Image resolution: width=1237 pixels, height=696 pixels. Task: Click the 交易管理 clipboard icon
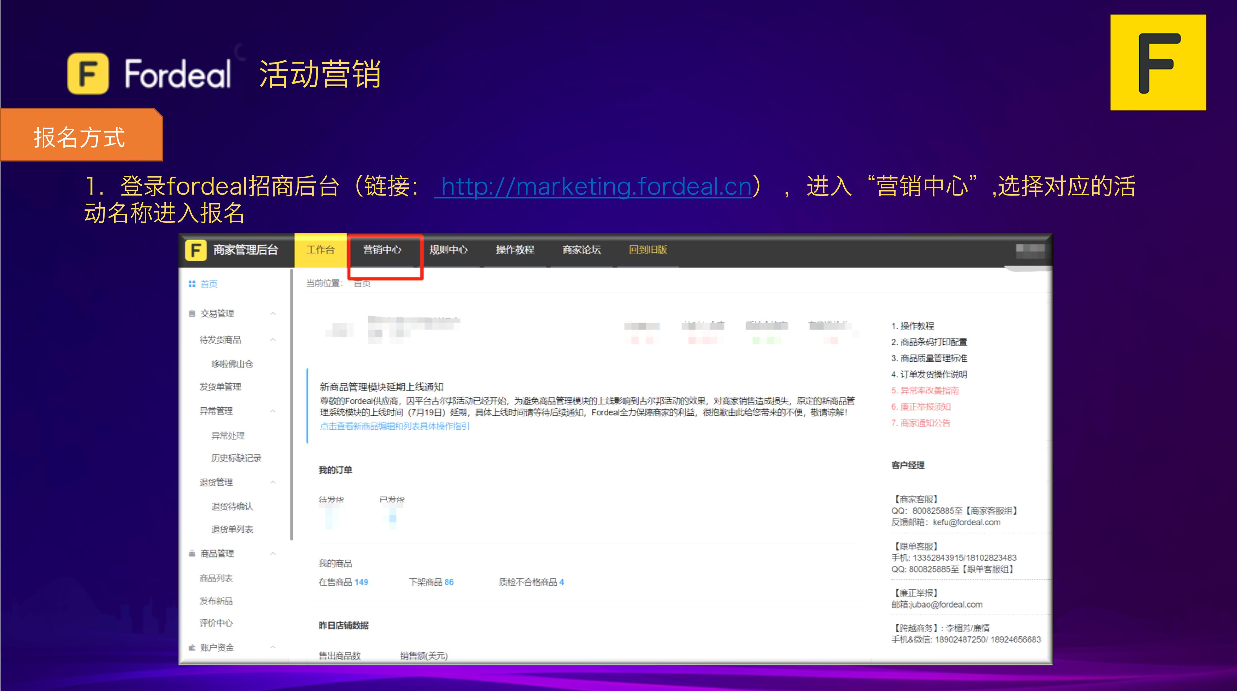(x=192, y=313)
